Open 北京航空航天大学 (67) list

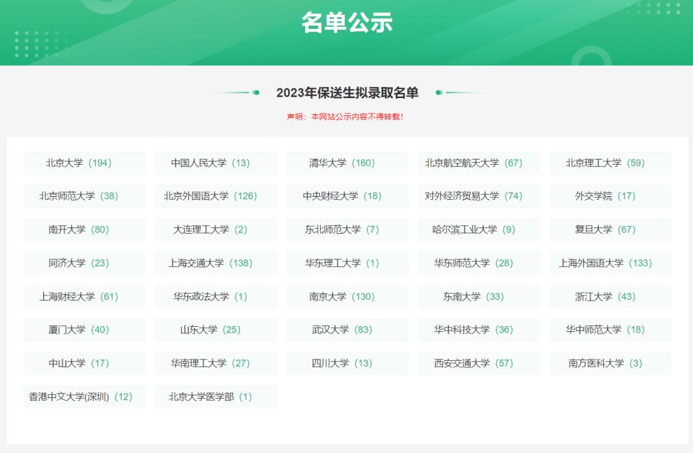[x=479, y=163]
